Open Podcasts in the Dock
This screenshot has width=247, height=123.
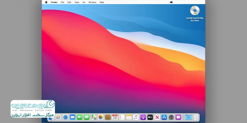tap(143, 117)
